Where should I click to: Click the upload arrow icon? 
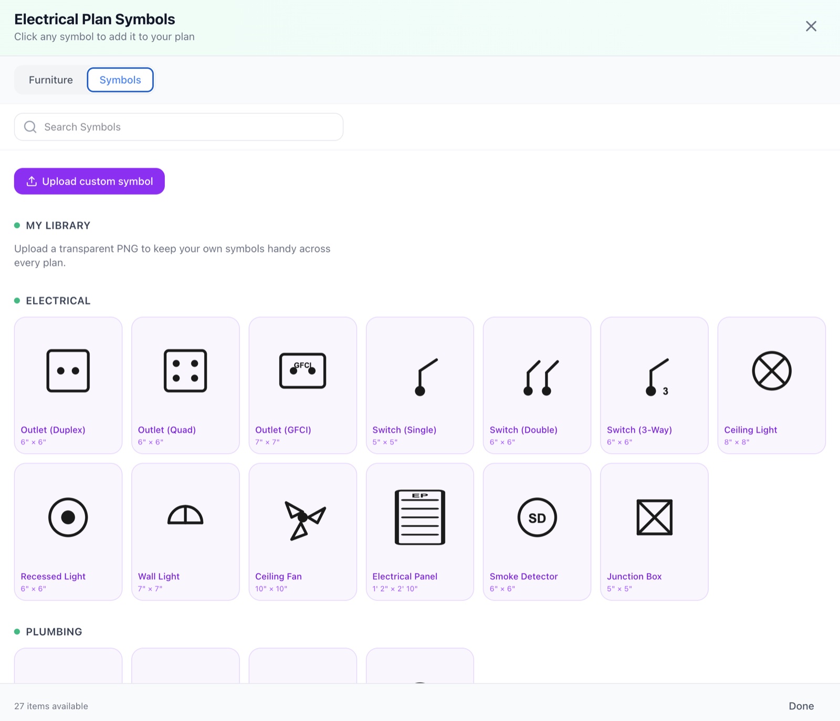[x=31, y=181]
